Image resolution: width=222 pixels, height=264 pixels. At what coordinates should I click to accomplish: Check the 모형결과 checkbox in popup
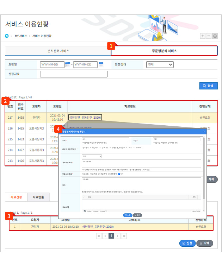[109, 174]
